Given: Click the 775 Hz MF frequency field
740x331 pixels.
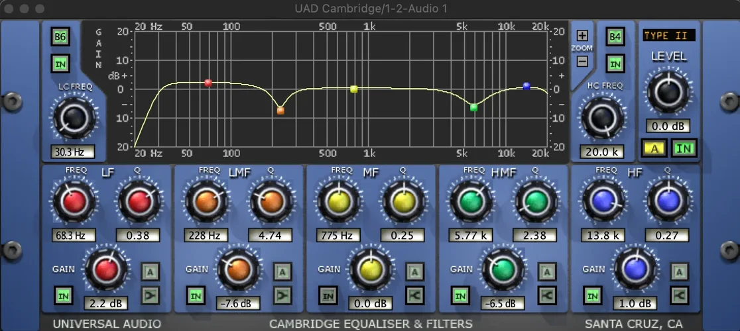Looking at the screenshot, I should click(x=338, y=235).
